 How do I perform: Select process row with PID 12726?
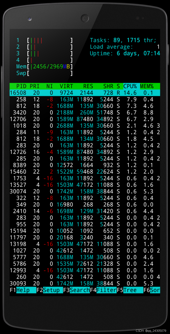tap(85, 152)
